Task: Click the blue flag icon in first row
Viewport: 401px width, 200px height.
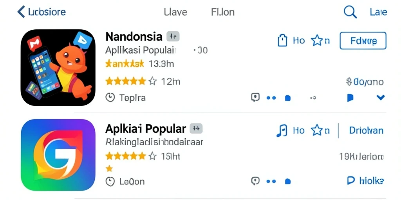Action: pos(350,97)
